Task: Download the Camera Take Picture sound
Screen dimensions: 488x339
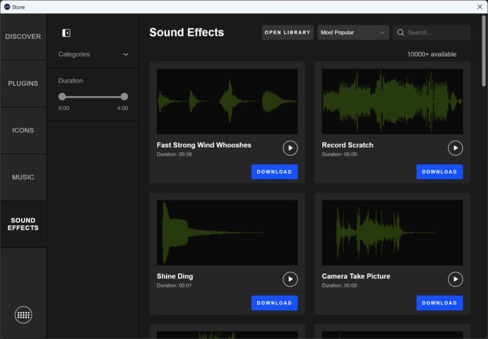Action: tap(439, 303)
